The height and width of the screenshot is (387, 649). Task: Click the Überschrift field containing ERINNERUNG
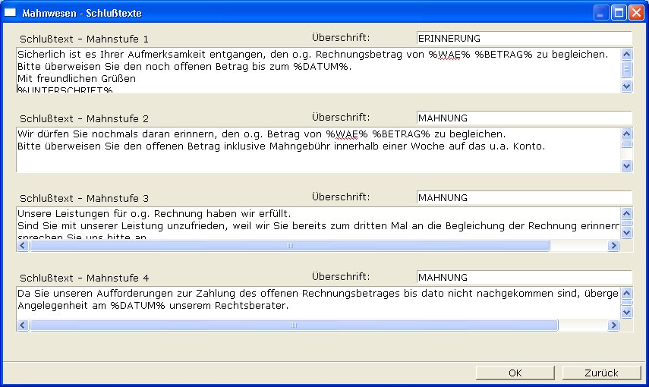click(x=524, y=38)
